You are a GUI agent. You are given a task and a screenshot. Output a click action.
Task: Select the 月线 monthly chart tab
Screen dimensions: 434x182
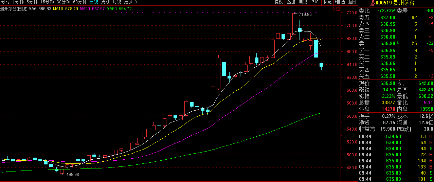click(x=117, y=2)
